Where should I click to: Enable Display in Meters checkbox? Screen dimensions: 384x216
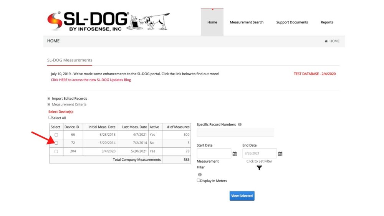pyautogui.click(x=199, y=180)
